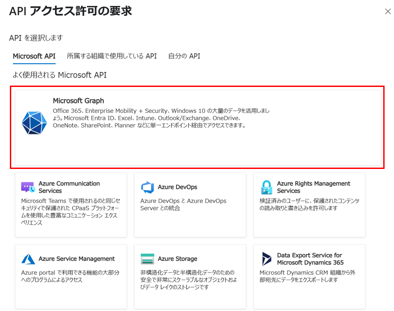Pick the Azure DevOps title
This screenshot has height=311, width=394.
click(177, 187)
